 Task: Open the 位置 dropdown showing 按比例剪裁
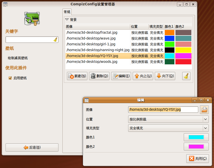168,119
